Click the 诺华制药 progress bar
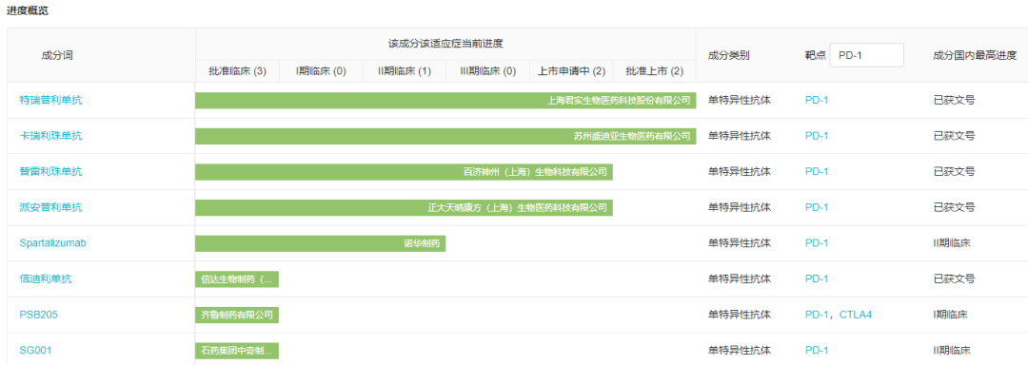 [x=321, y=243]
